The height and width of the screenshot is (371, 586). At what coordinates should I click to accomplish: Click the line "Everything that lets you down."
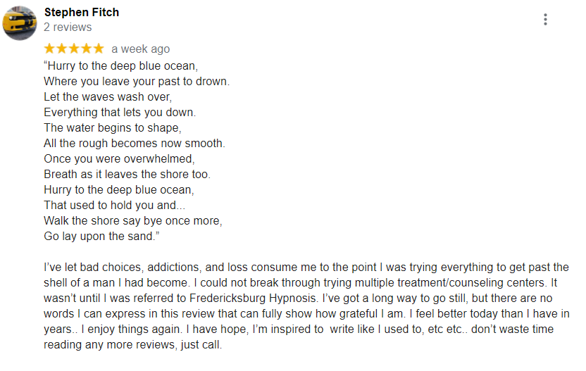point(120,113)
